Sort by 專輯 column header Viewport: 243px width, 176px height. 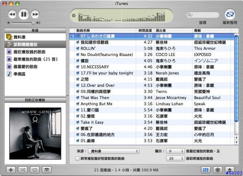point(211,30)
